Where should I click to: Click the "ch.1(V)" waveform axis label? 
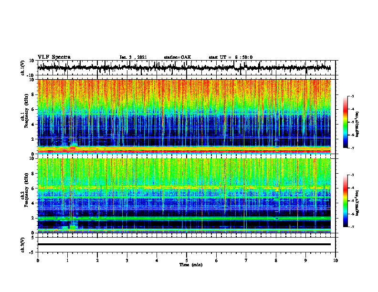coord(23,68)
